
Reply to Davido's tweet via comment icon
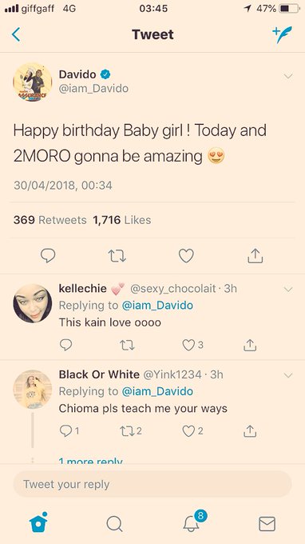pos(48,256)
